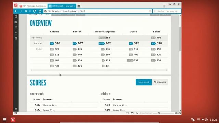Open notifications tray icon
The image size is (219, 123).
tap(198, 119)
